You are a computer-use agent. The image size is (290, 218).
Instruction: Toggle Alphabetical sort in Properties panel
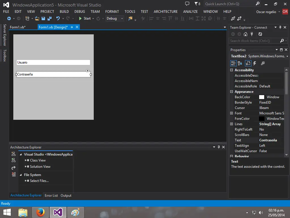(x=240, y=63)
